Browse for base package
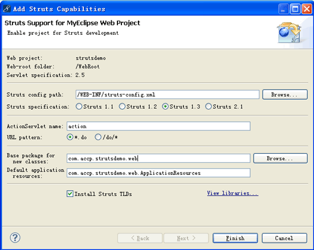The height and width of the screenshot is (250, 314). click(x=280, y=158)
